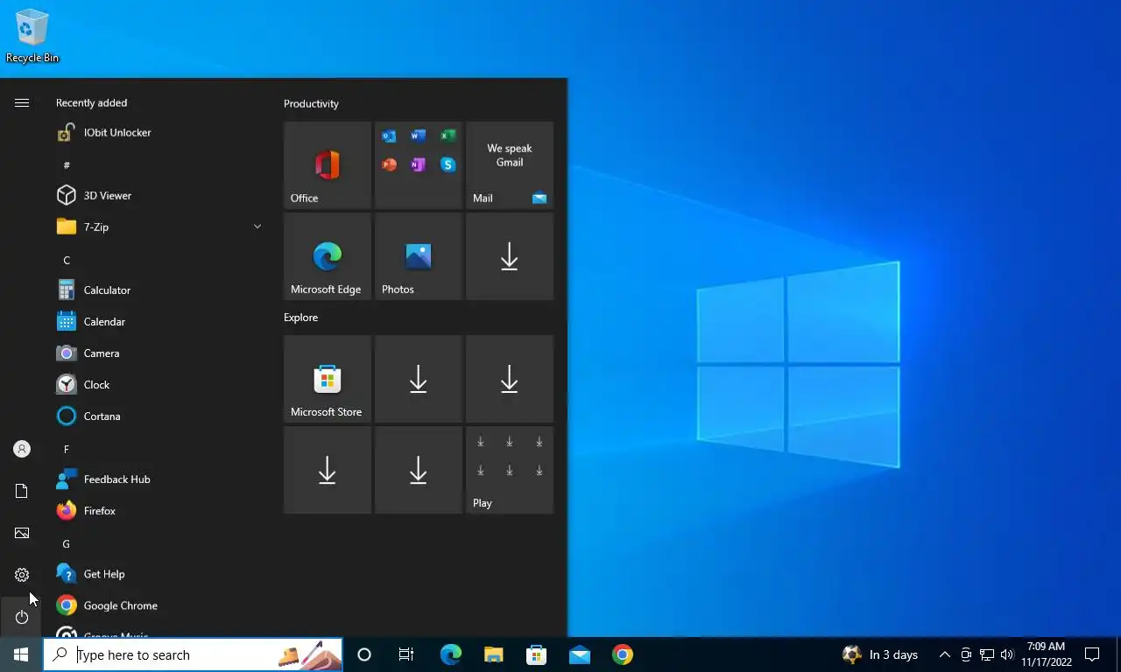Click the download tile above the Play tile
This screenshot has height=672, width=1121.
pyautogui.click(x=510, y=379)
